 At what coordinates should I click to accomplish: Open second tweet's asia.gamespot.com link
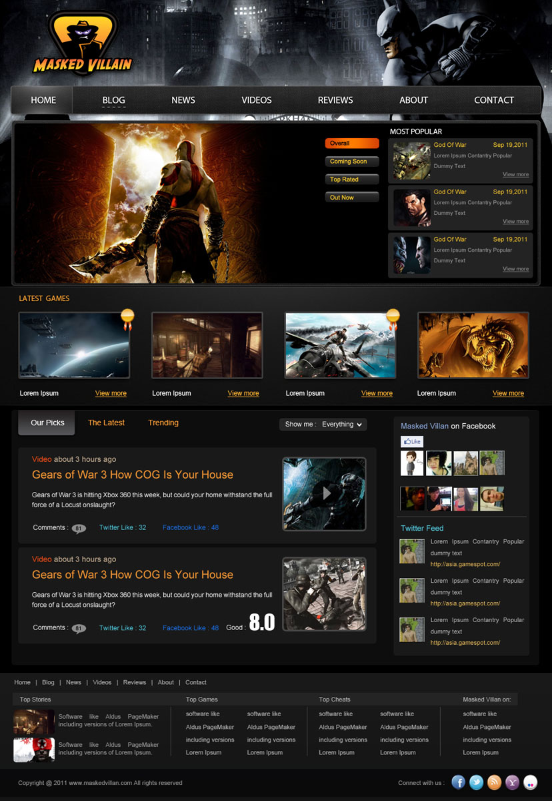(465, 604)
